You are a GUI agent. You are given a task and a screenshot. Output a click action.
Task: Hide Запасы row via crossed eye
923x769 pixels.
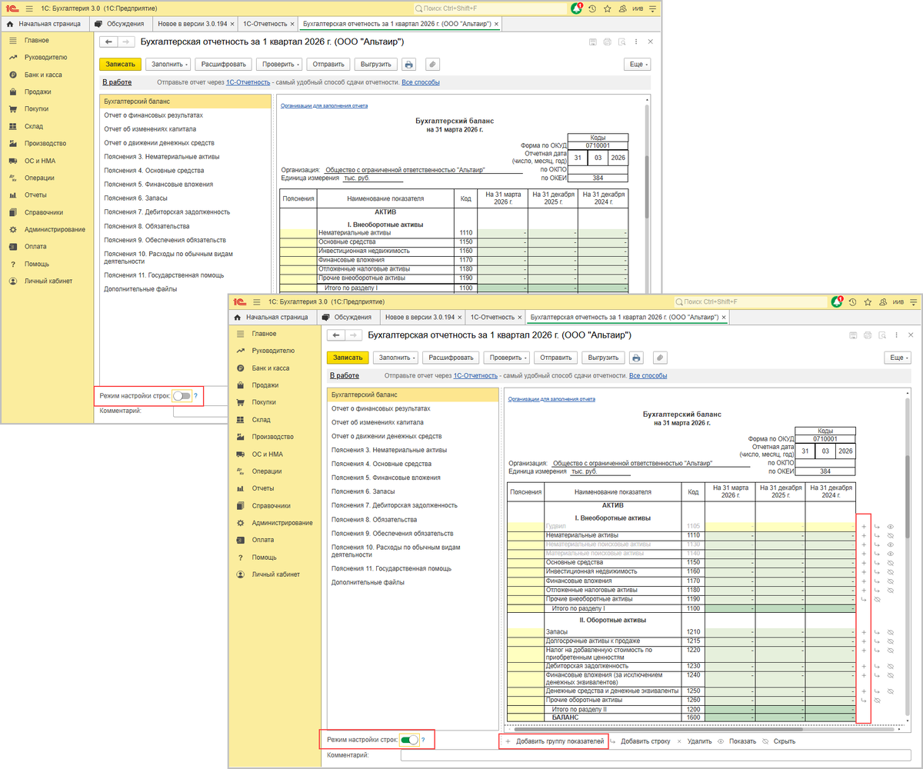891,632
